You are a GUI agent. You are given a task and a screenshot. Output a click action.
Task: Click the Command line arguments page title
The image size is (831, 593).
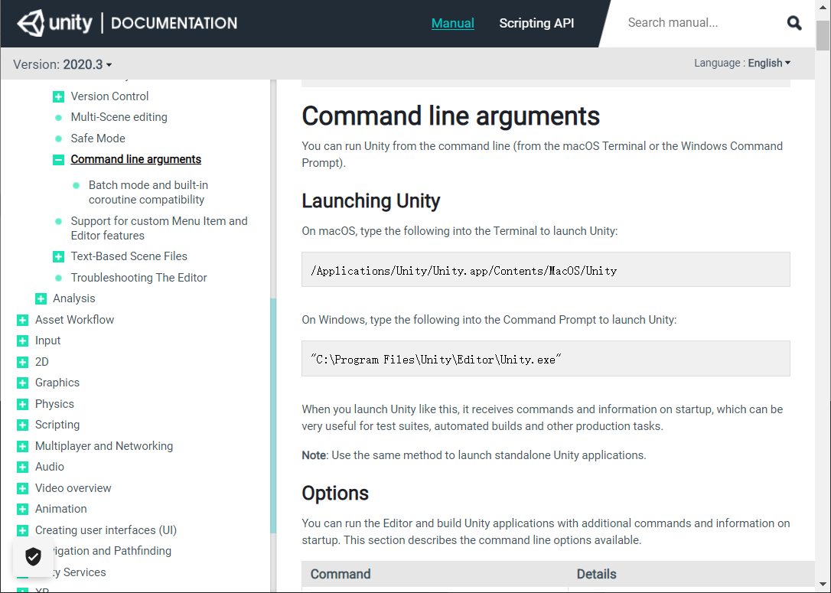(x=451, y=116)
